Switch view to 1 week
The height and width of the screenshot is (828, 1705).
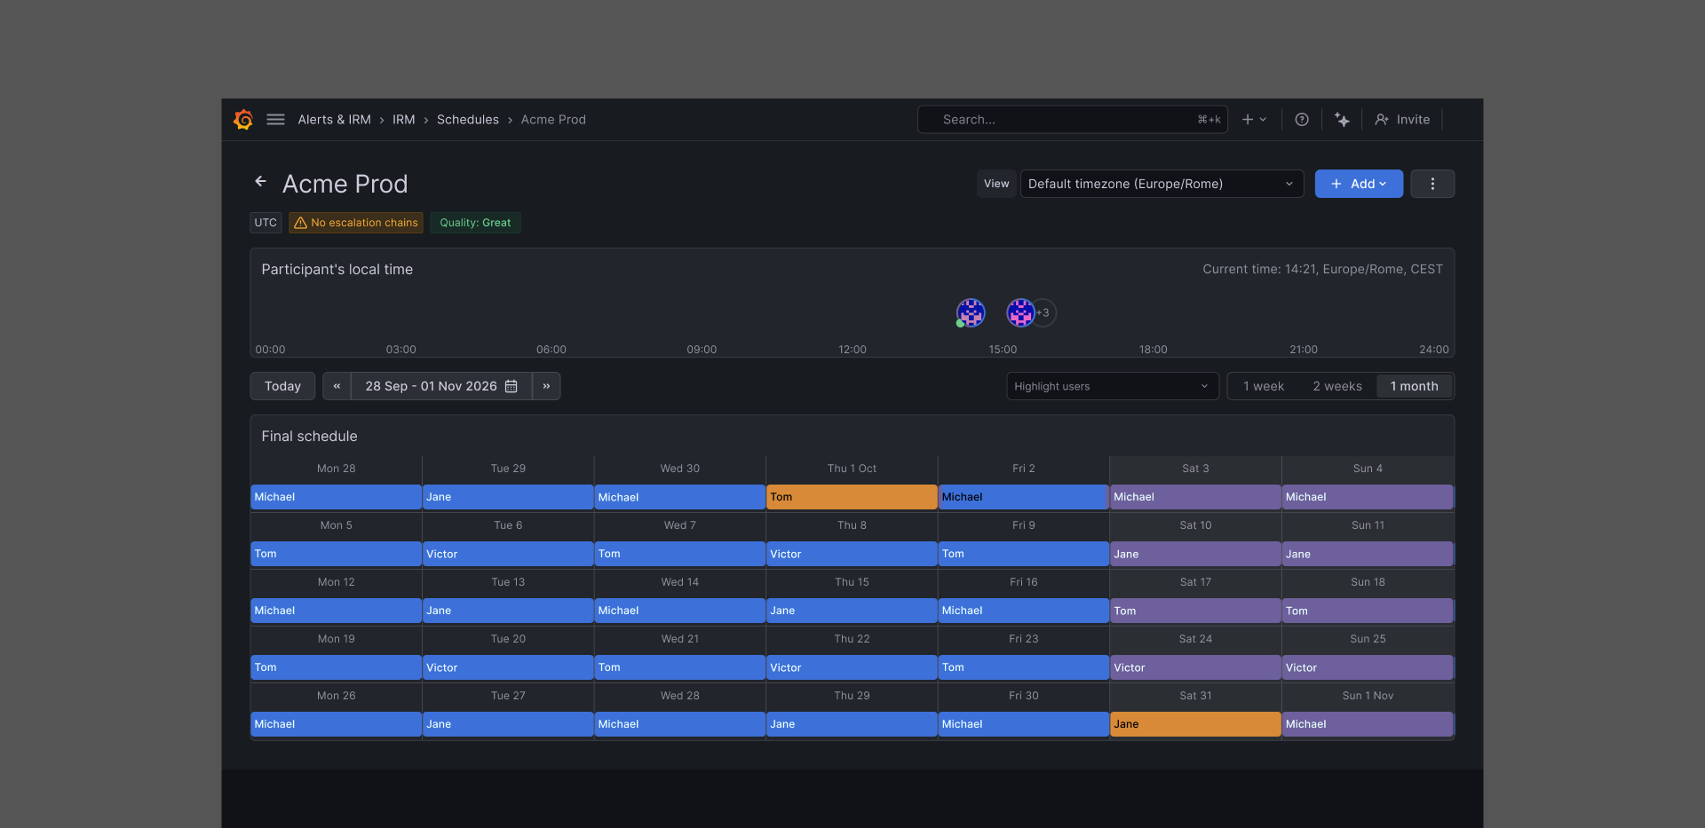(1264, 386)
